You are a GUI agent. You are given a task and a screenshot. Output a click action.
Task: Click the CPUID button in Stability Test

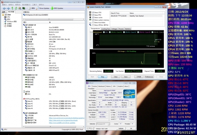139,77
